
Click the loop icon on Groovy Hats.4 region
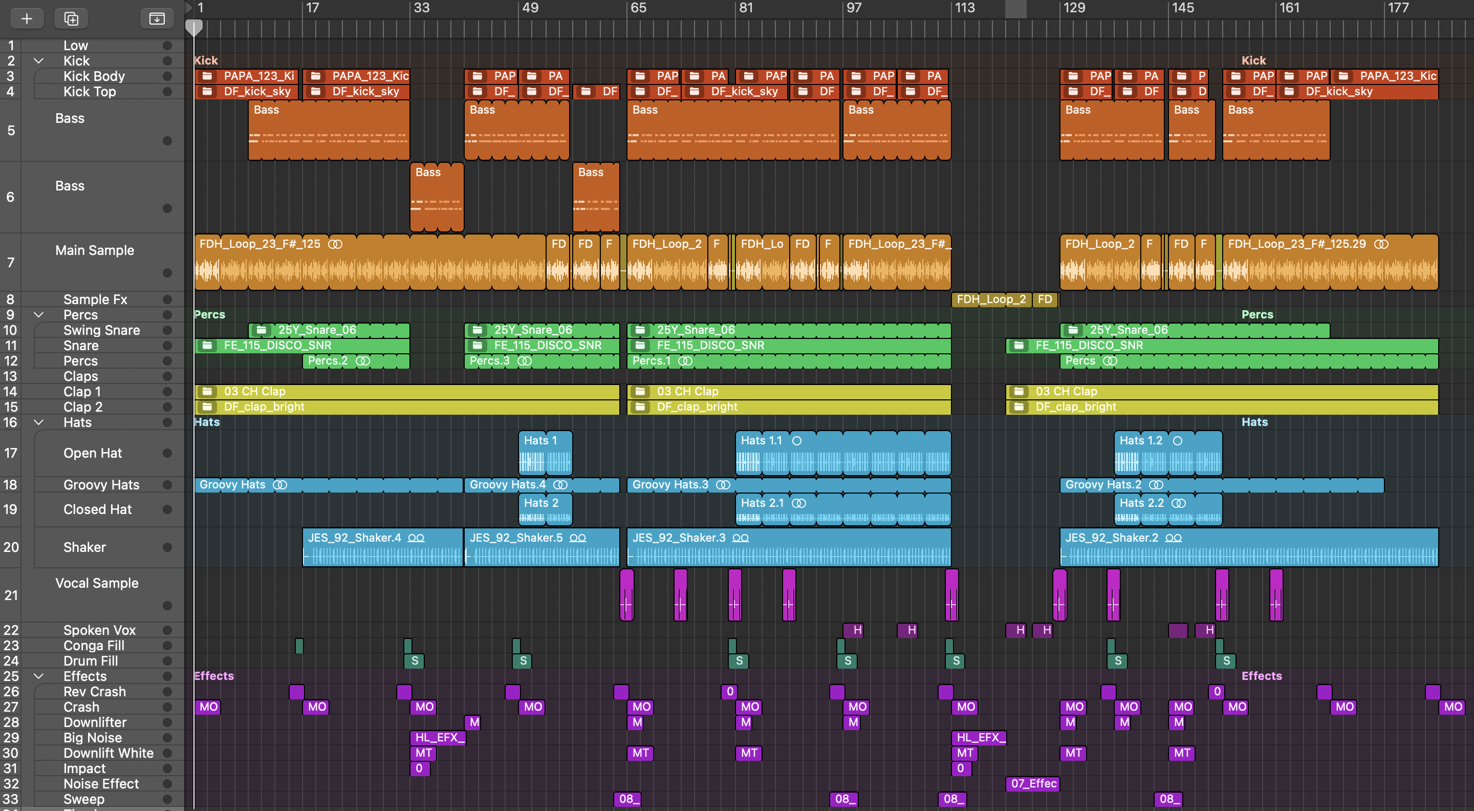561,485
